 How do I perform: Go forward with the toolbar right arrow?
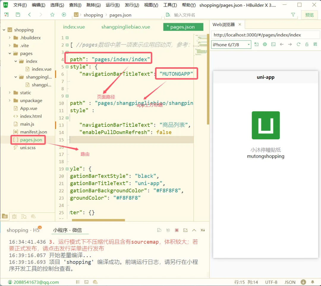(41, 15)
